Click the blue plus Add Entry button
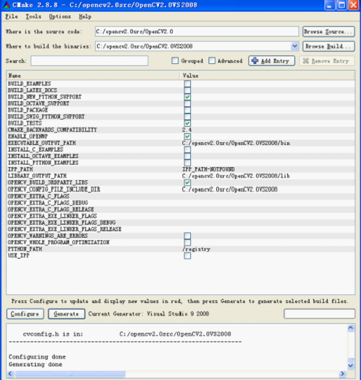Viewport: 361px width, 380px height. 272,61
